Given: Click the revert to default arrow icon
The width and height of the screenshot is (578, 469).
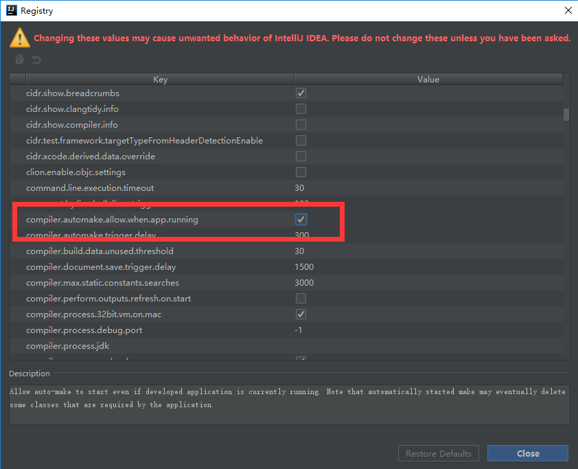Looking at the screenshot, I should point(36,59).
